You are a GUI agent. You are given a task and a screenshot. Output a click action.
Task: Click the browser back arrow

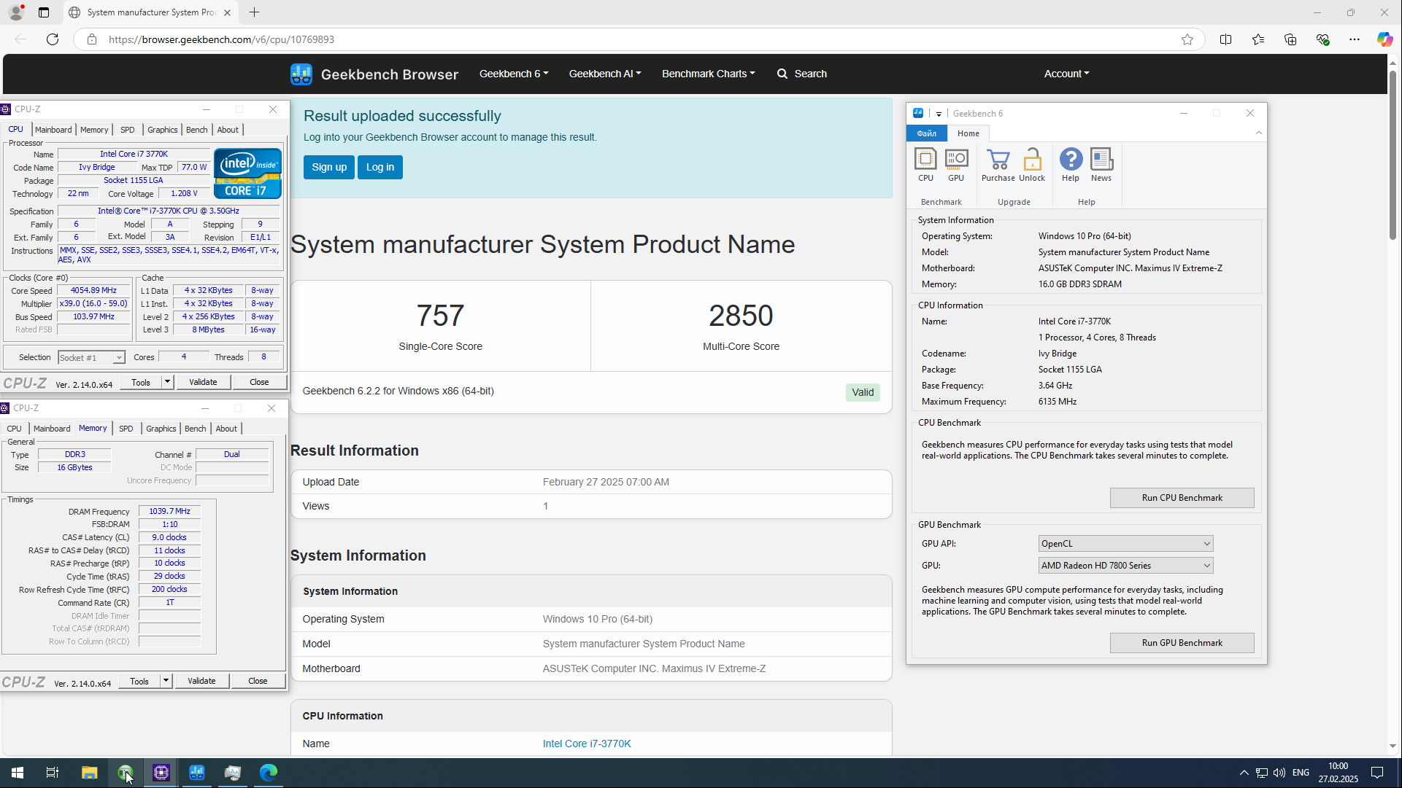pos(20,39)
